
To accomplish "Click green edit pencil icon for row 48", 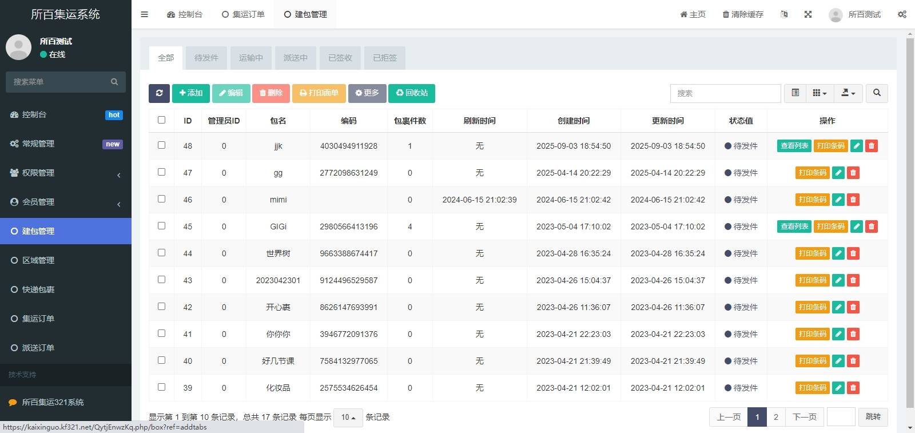I will [x=857, y=146].
